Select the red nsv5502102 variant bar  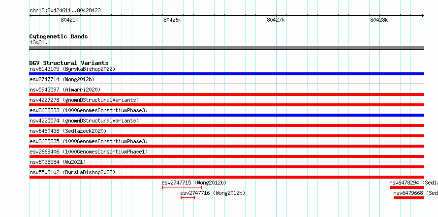[226, 177]
